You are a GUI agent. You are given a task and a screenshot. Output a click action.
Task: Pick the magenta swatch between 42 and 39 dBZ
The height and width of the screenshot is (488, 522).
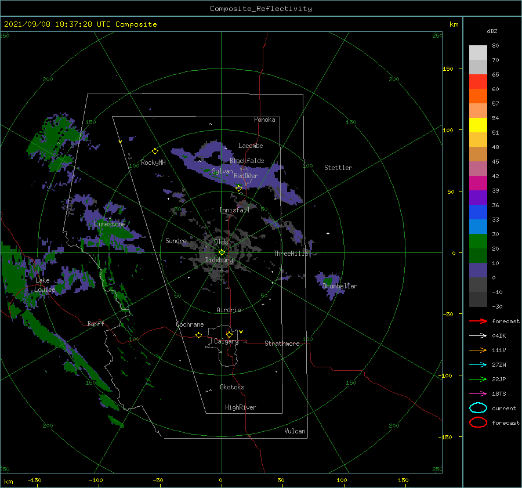coord(478,183)
